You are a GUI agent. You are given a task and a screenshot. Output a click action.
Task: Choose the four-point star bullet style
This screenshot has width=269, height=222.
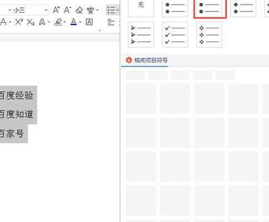tap(209, 35)
